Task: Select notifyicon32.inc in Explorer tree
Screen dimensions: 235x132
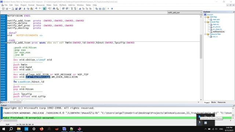Action: click(x=219, y=32)
